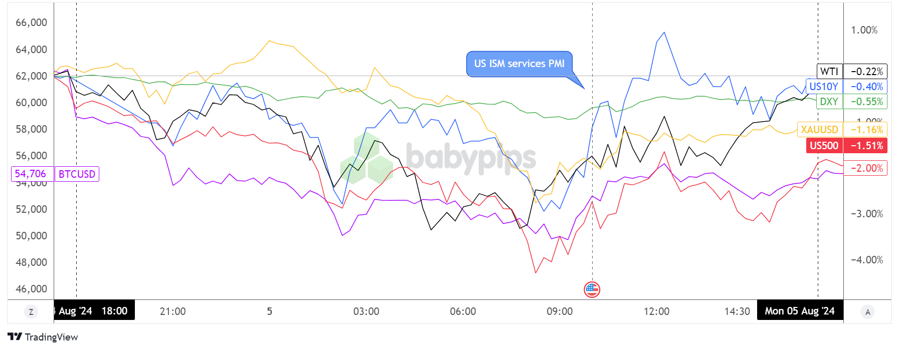
Task: Click the BTCUSD symbol label
Action: click(77, 174)
